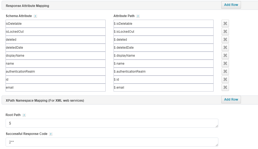Remove the displayName mapping row

coord(225,56)
